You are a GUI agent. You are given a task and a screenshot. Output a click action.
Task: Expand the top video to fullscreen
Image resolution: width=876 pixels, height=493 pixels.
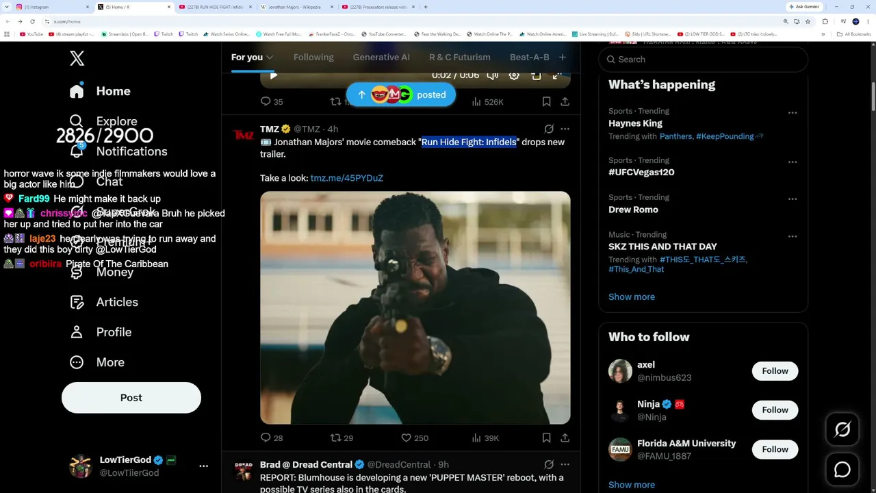tap(557, 75)
